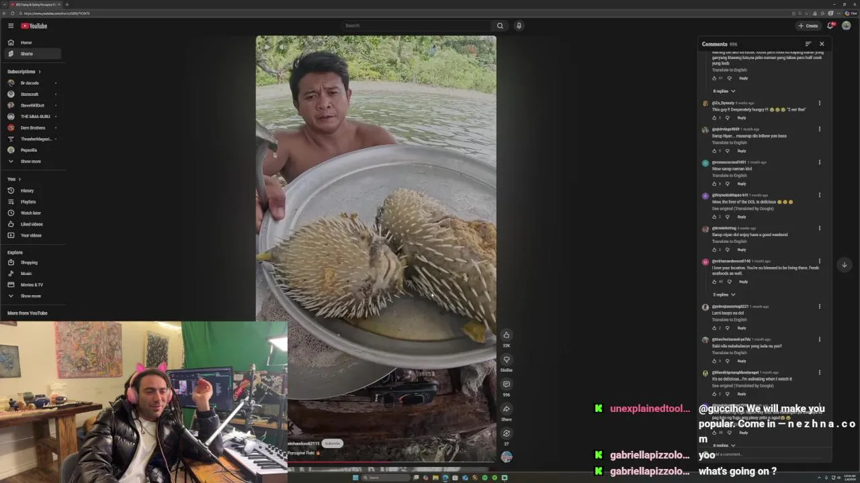Click the Windows taskbar search box
The width and height of the screenshot is (860, 483).
coord(386,478)
